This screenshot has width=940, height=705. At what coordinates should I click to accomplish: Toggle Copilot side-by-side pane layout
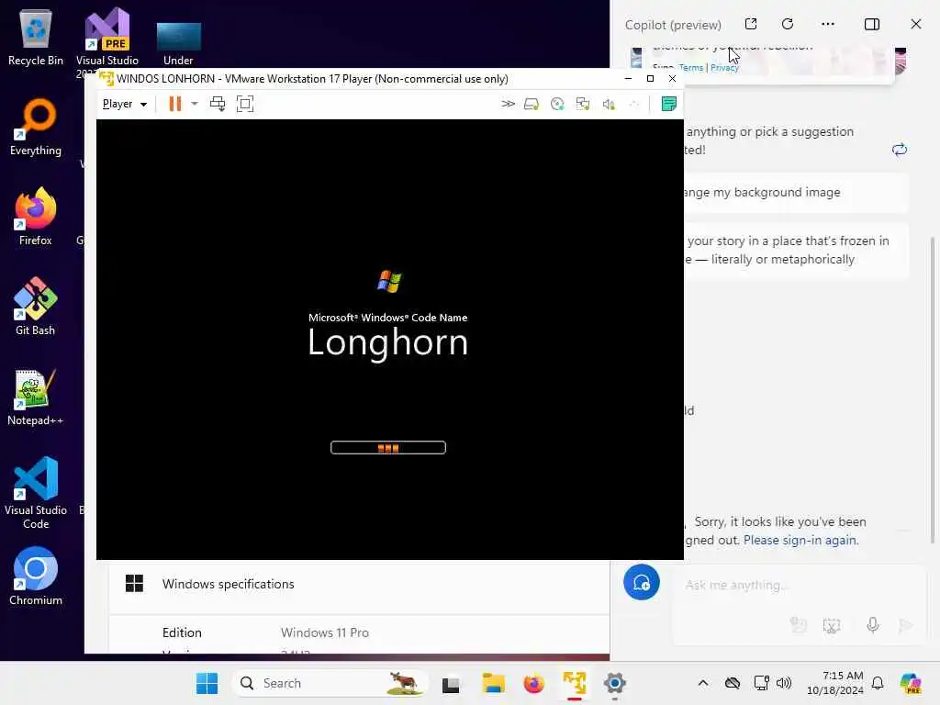(872, 24)
